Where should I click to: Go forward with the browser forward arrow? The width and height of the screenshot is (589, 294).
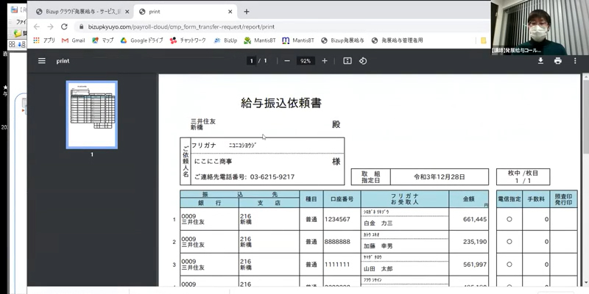click(x=50, y=26)
